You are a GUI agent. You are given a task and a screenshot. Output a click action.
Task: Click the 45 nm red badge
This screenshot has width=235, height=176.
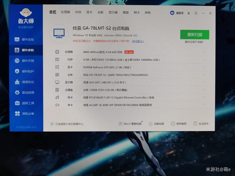[129, 52]
